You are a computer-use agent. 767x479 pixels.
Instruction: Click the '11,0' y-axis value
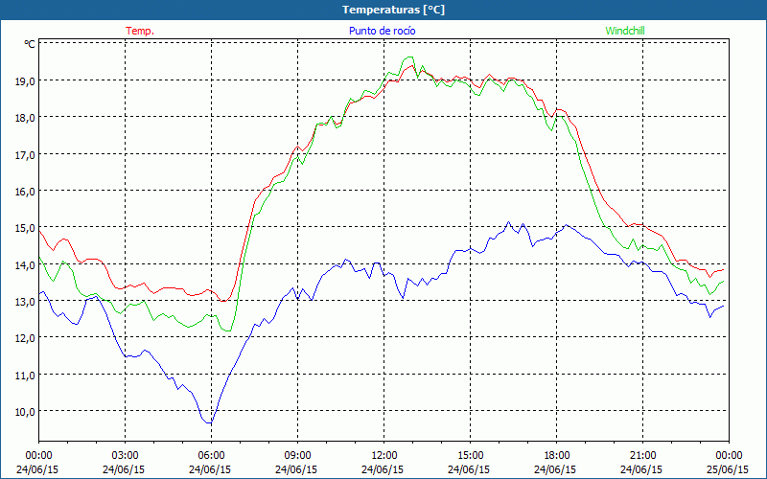(25, 376)
